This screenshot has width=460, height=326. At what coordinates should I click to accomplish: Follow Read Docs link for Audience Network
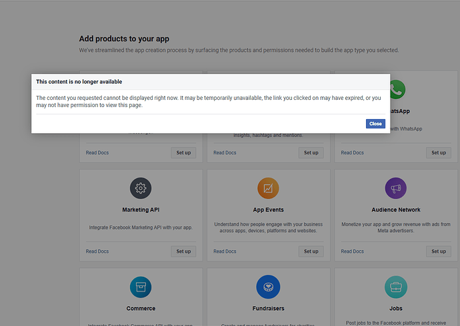352,251
